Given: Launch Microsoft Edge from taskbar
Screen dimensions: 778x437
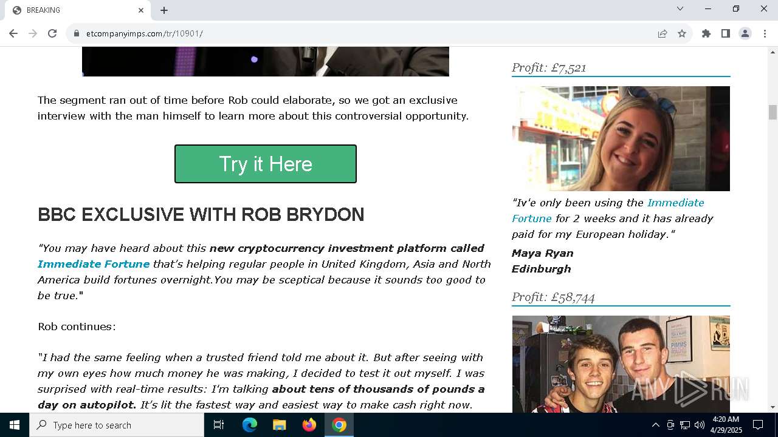Looking at the screenshot, I should [x=250, y=425].
